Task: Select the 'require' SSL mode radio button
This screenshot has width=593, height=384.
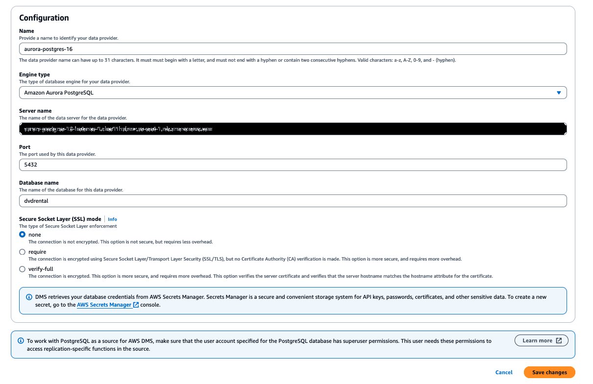Action: tap(22, 252)
